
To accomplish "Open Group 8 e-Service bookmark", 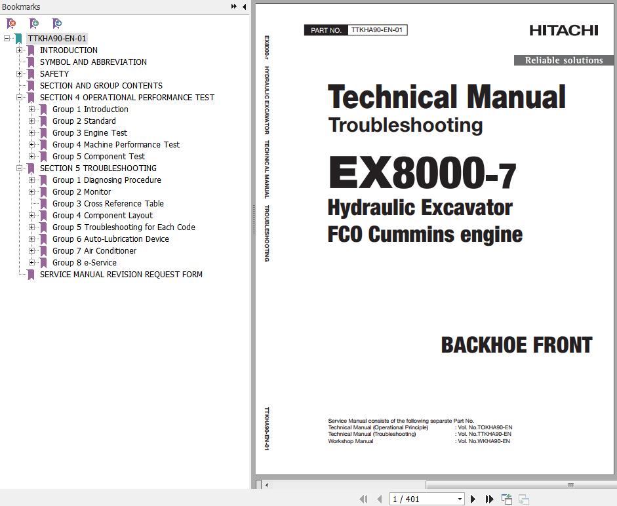I will (85, 263).
